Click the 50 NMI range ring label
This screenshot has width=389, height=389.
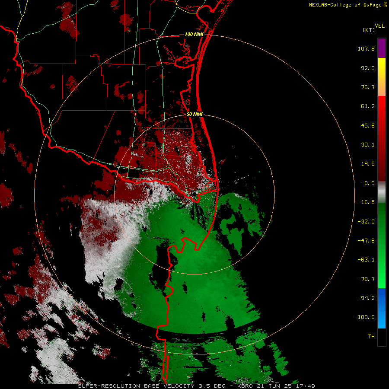195,114
